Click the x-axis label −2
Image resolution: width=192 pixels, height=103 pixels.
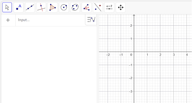pos(108,55)
